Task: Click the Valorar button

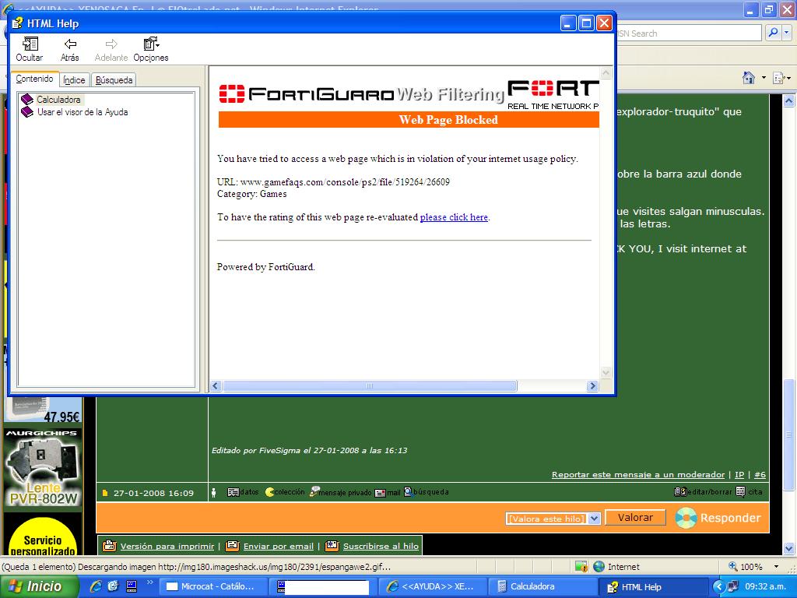Action: [635, 518]
